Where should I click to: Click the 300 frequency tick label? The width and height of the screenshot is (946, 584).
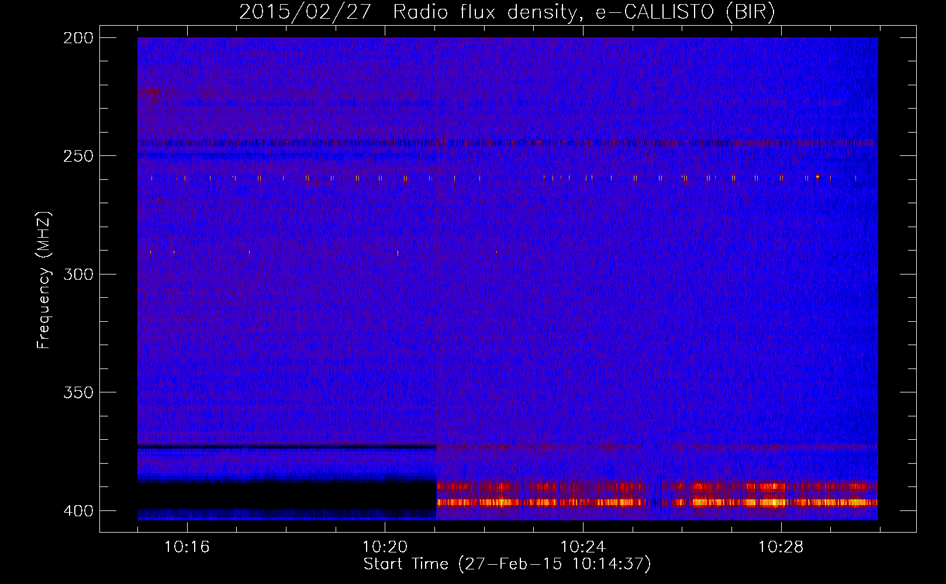78,274
